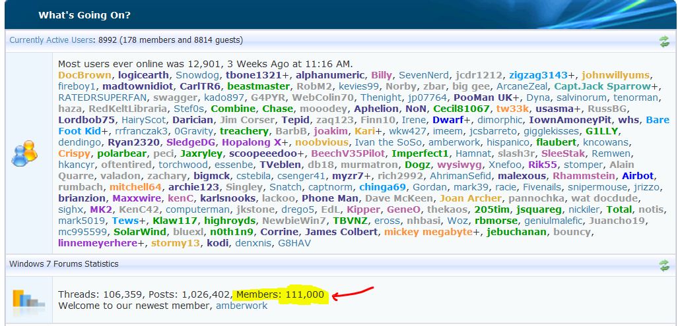The image size is (678, 326).
Task: Open mickey megabyte's profile
Action: click(x=428, y=232)
